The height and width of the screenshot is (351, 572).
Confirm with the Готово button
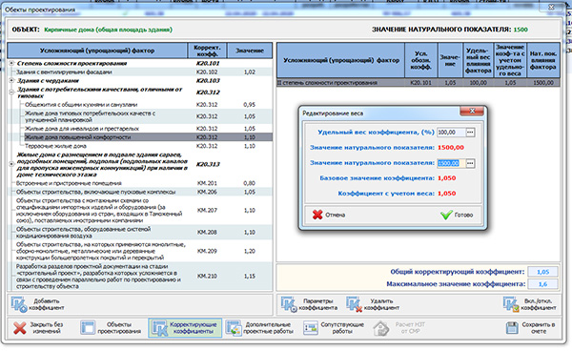(457, 215)
